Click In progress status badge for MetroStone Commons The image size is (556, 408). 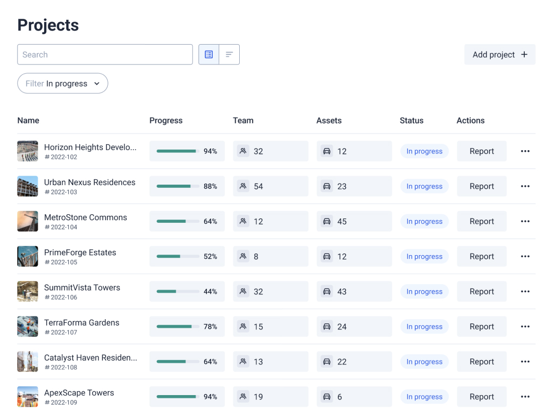pos(424,221)
